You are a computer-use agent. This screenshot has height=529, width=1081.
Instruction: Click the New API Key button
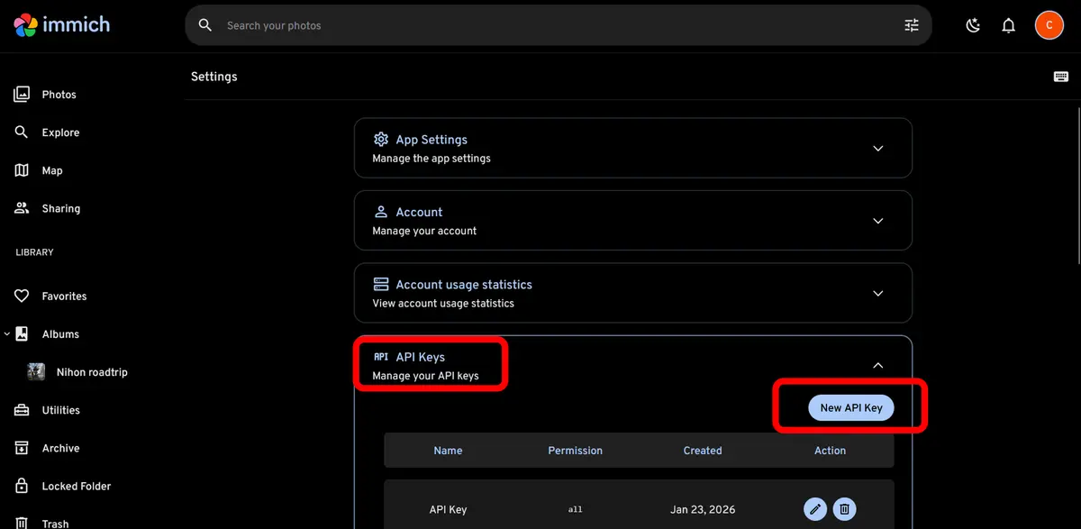pos(850,407)
